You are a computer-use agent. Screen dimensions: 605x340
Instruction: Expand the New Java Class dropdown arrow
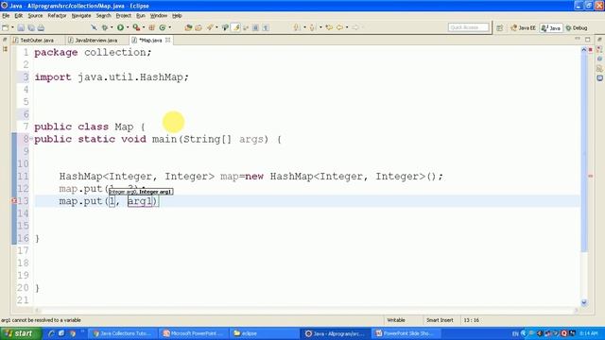pyautogui.click(x=170, y=27)
